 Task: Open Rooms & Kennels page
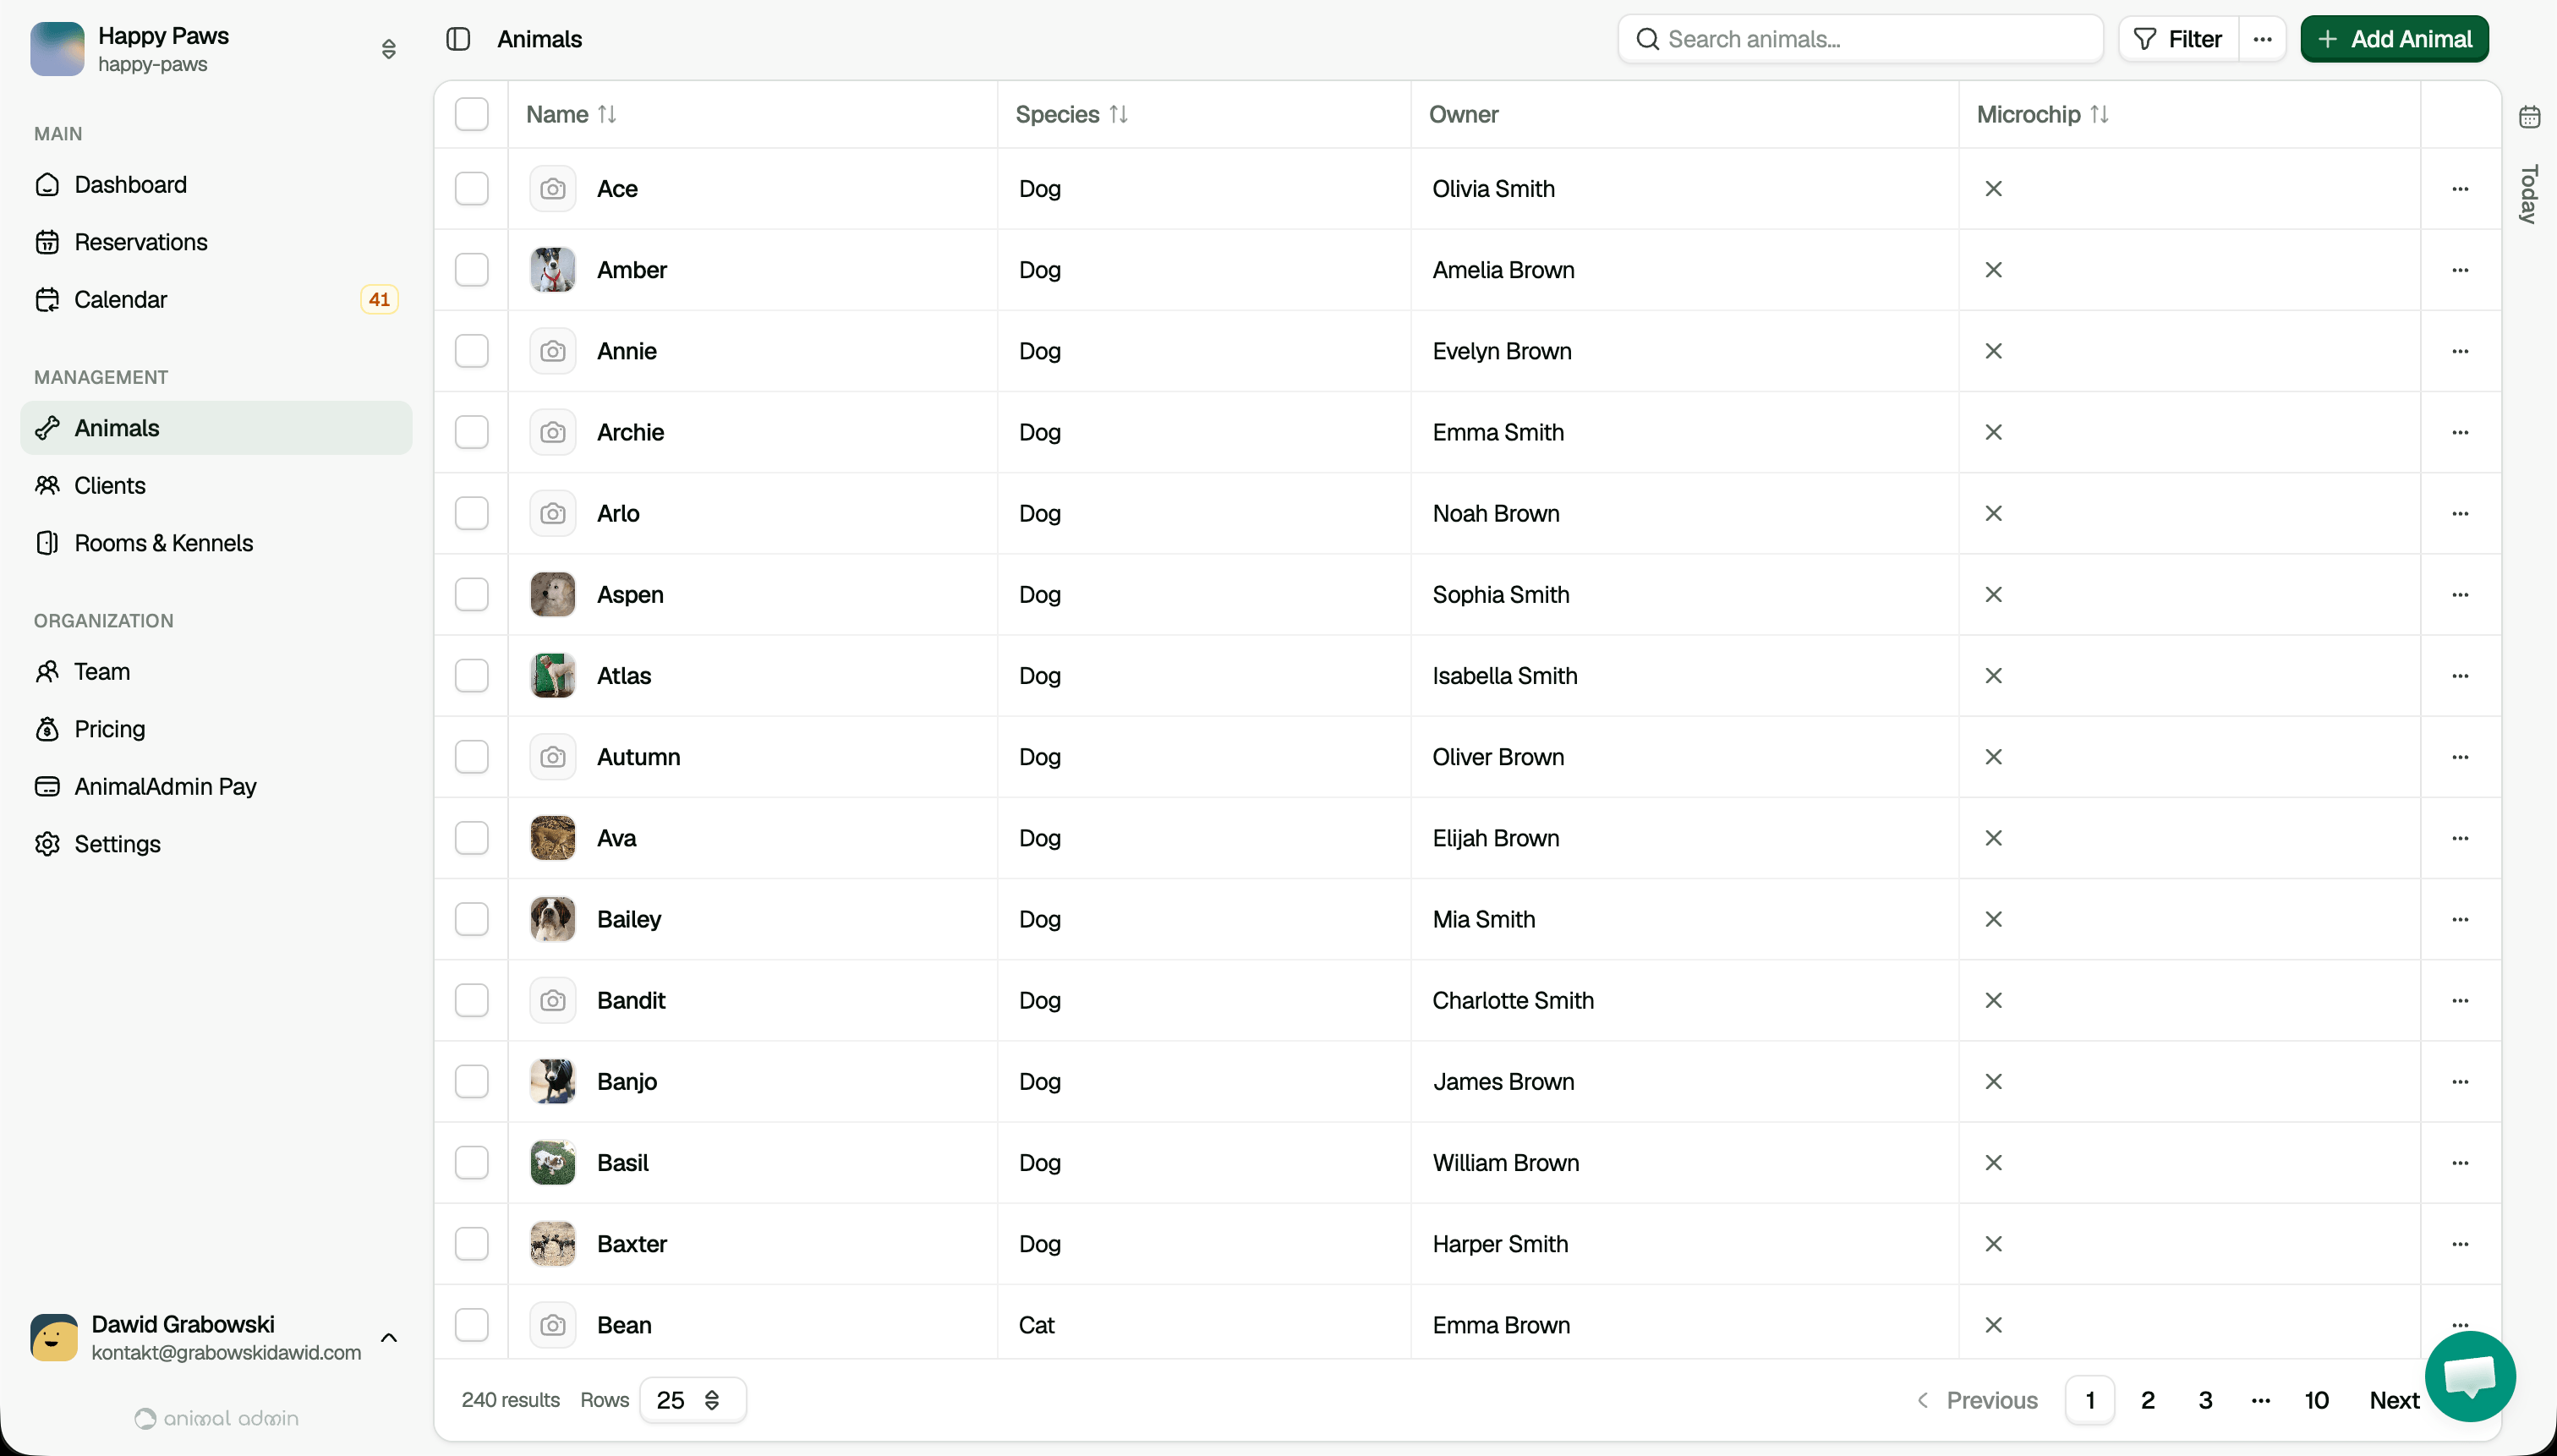point(216,543)
